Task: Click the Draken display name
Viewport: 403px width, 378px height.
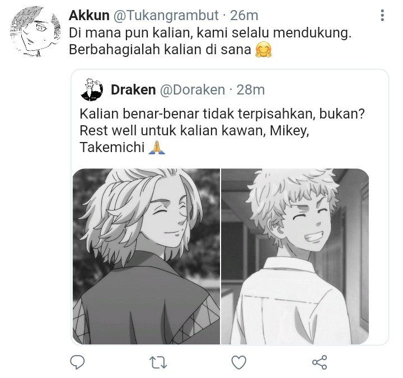Action: point(133,90)
